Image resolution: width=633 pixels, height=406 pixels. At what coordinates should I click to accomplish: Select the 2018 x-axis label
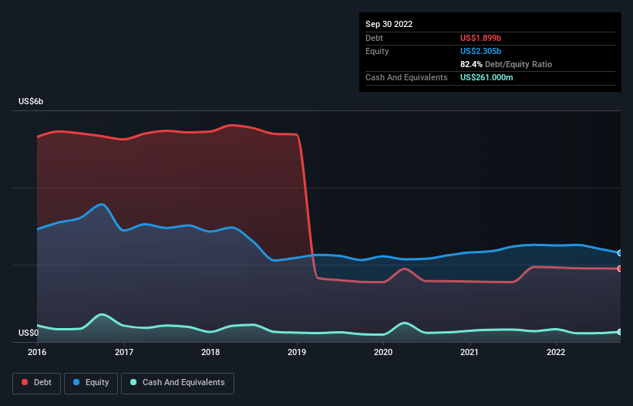tap(210, 352)
